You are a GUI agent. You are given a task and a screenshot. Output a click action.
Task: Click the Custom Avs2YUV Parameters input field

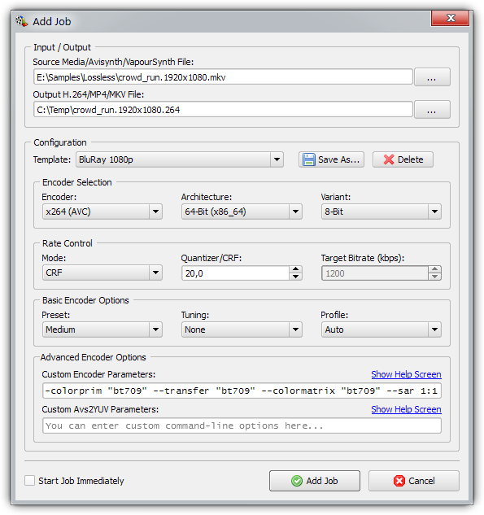(x=242, y=426)
